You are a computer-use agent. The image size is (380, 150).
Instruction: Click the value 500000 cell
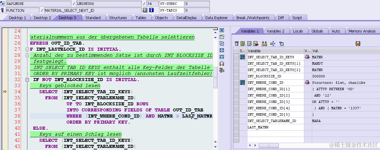346,76
